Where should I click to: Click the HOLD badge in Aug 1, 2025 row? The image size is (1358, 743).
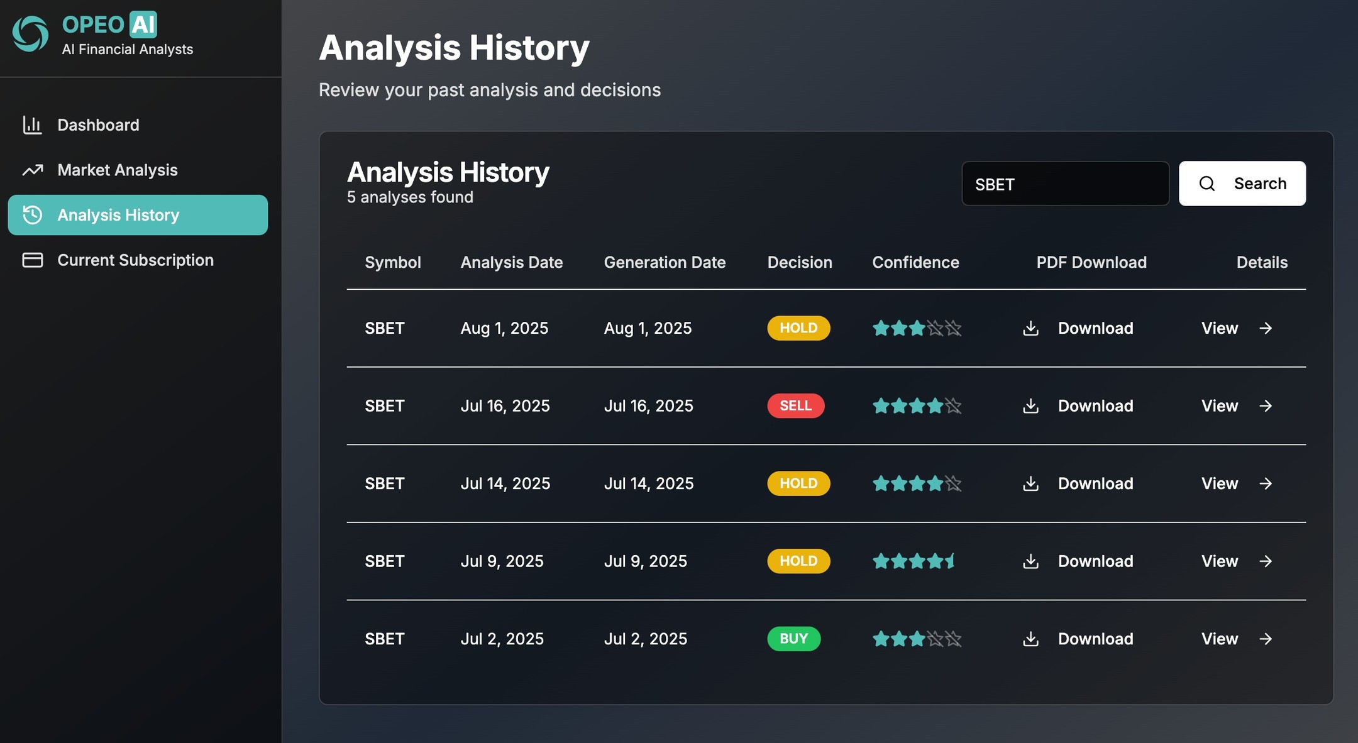click(x=798, y=328)
